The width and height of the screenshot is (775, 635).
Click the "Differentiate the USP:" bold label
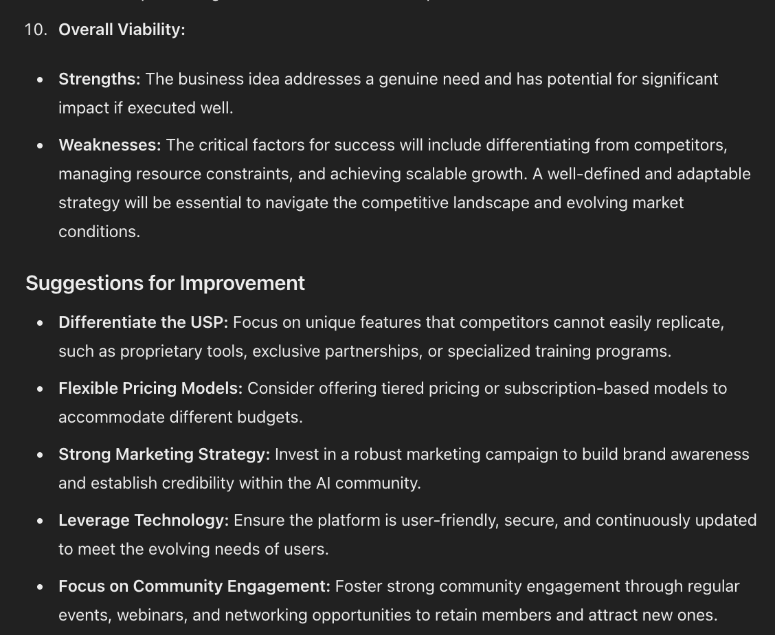[143, 322]
